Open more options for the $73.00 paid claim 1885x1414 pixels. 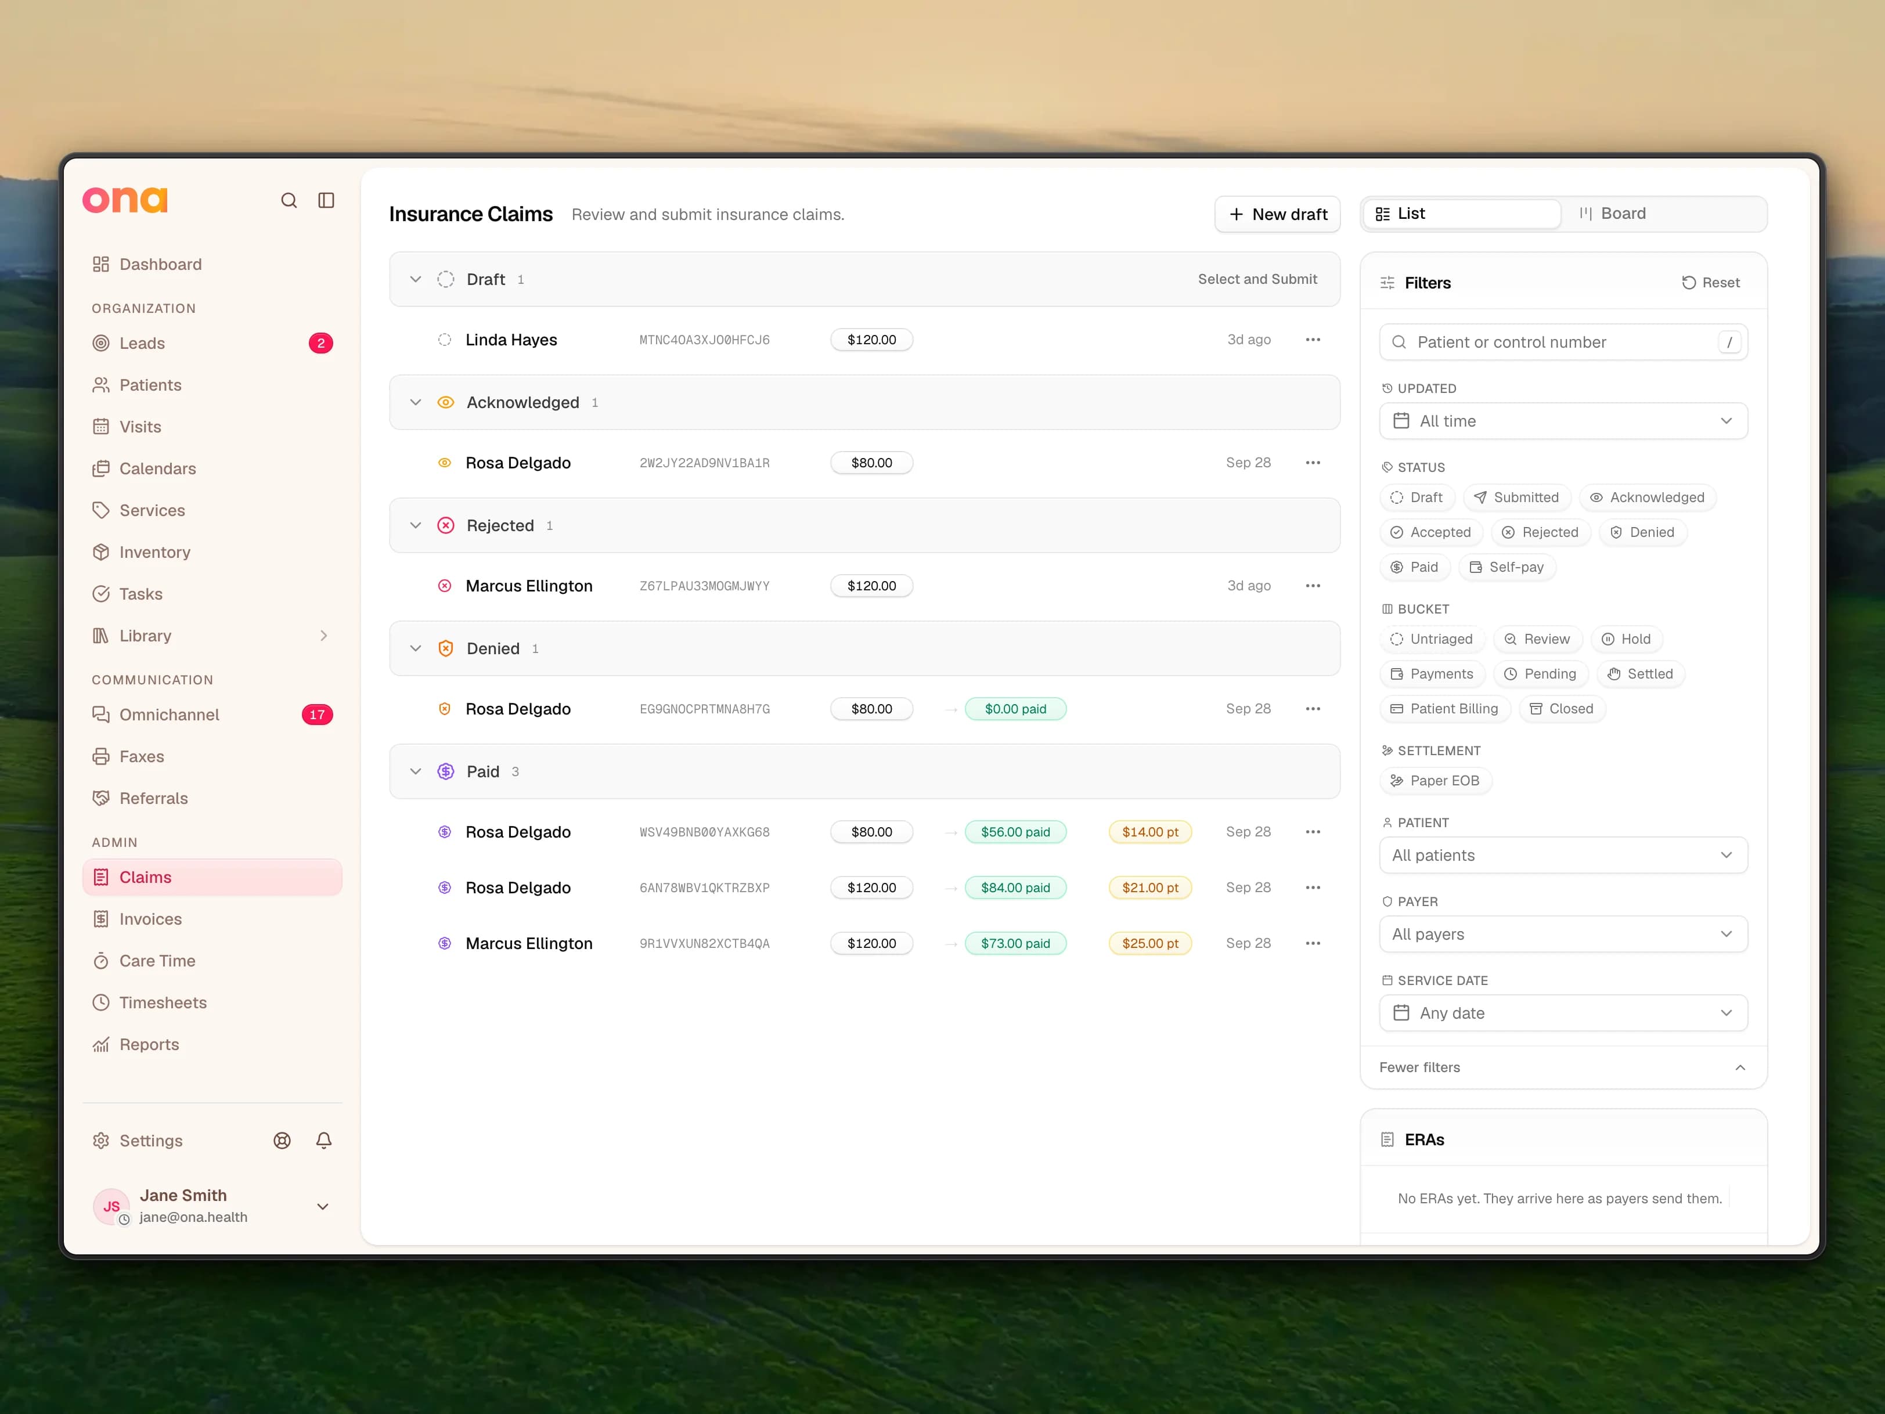click(1313, 944)
